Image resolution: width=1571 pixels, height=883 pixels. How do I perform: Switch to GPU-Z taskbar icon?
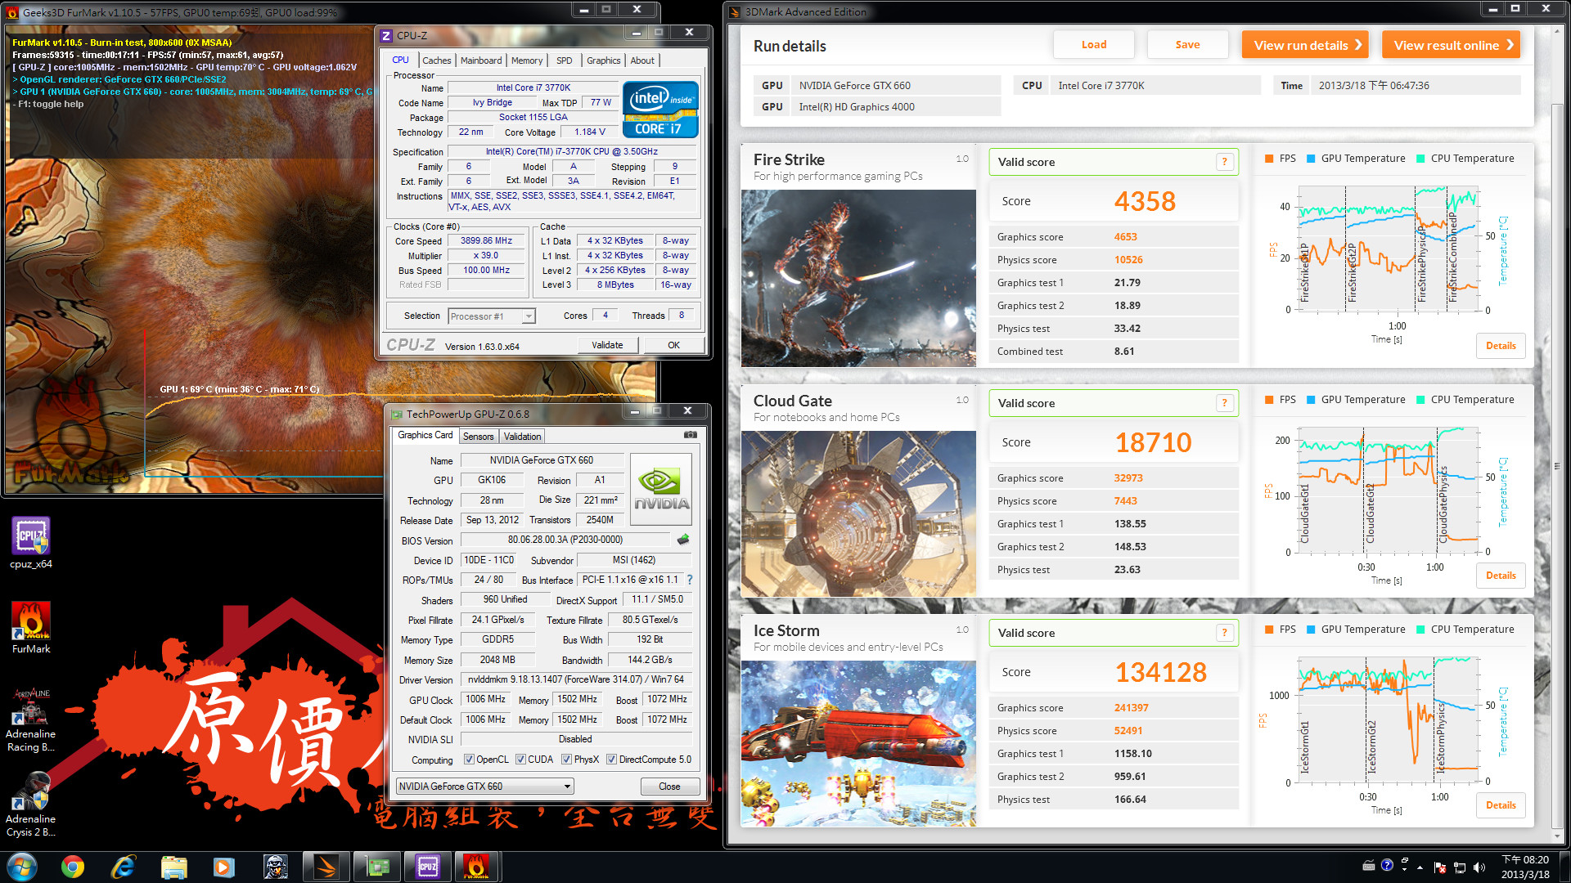(376, 867)
